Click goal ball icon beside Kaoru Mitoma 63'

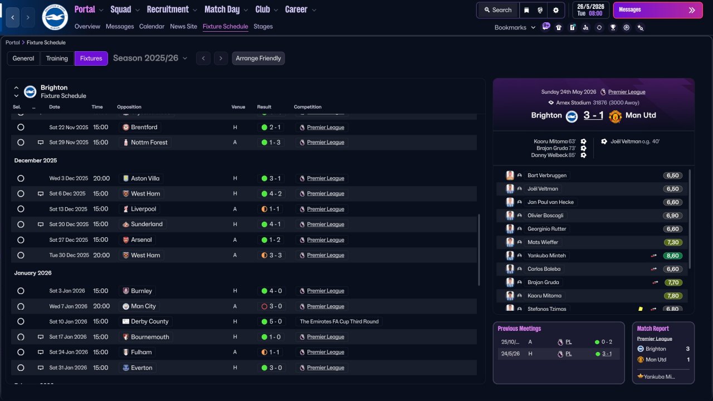[583, 141]
